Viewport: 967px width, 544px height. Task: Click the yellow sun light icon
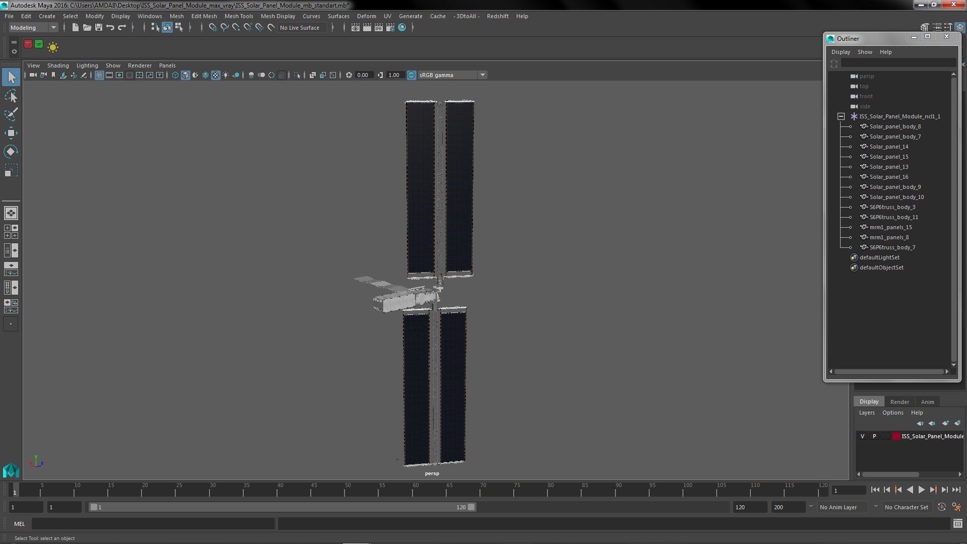click(53, 47)
